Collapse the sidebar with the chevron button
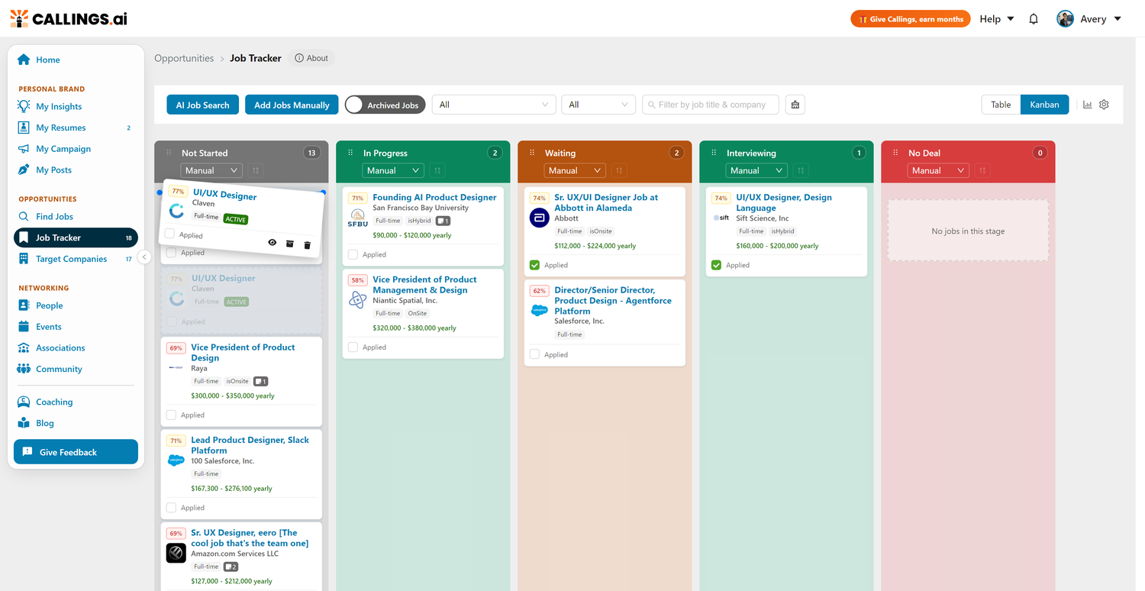The width and height of the screenshot is (1145, 591). tap(144, 257)
